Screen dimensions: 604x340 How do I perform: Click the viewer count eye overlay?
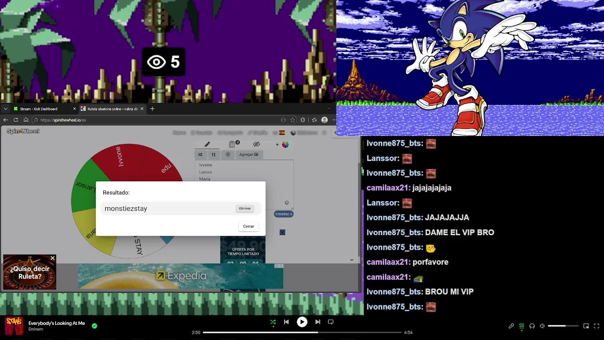[163, 62]
